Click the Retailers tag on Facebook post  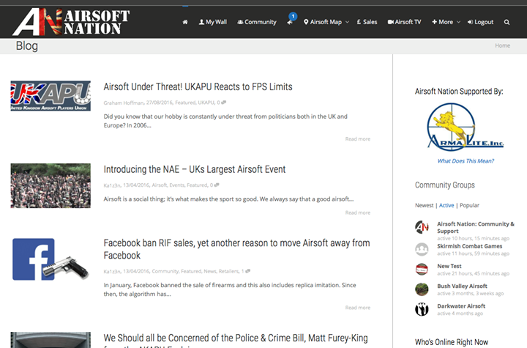pyautogui.click(x=228, y=271)
